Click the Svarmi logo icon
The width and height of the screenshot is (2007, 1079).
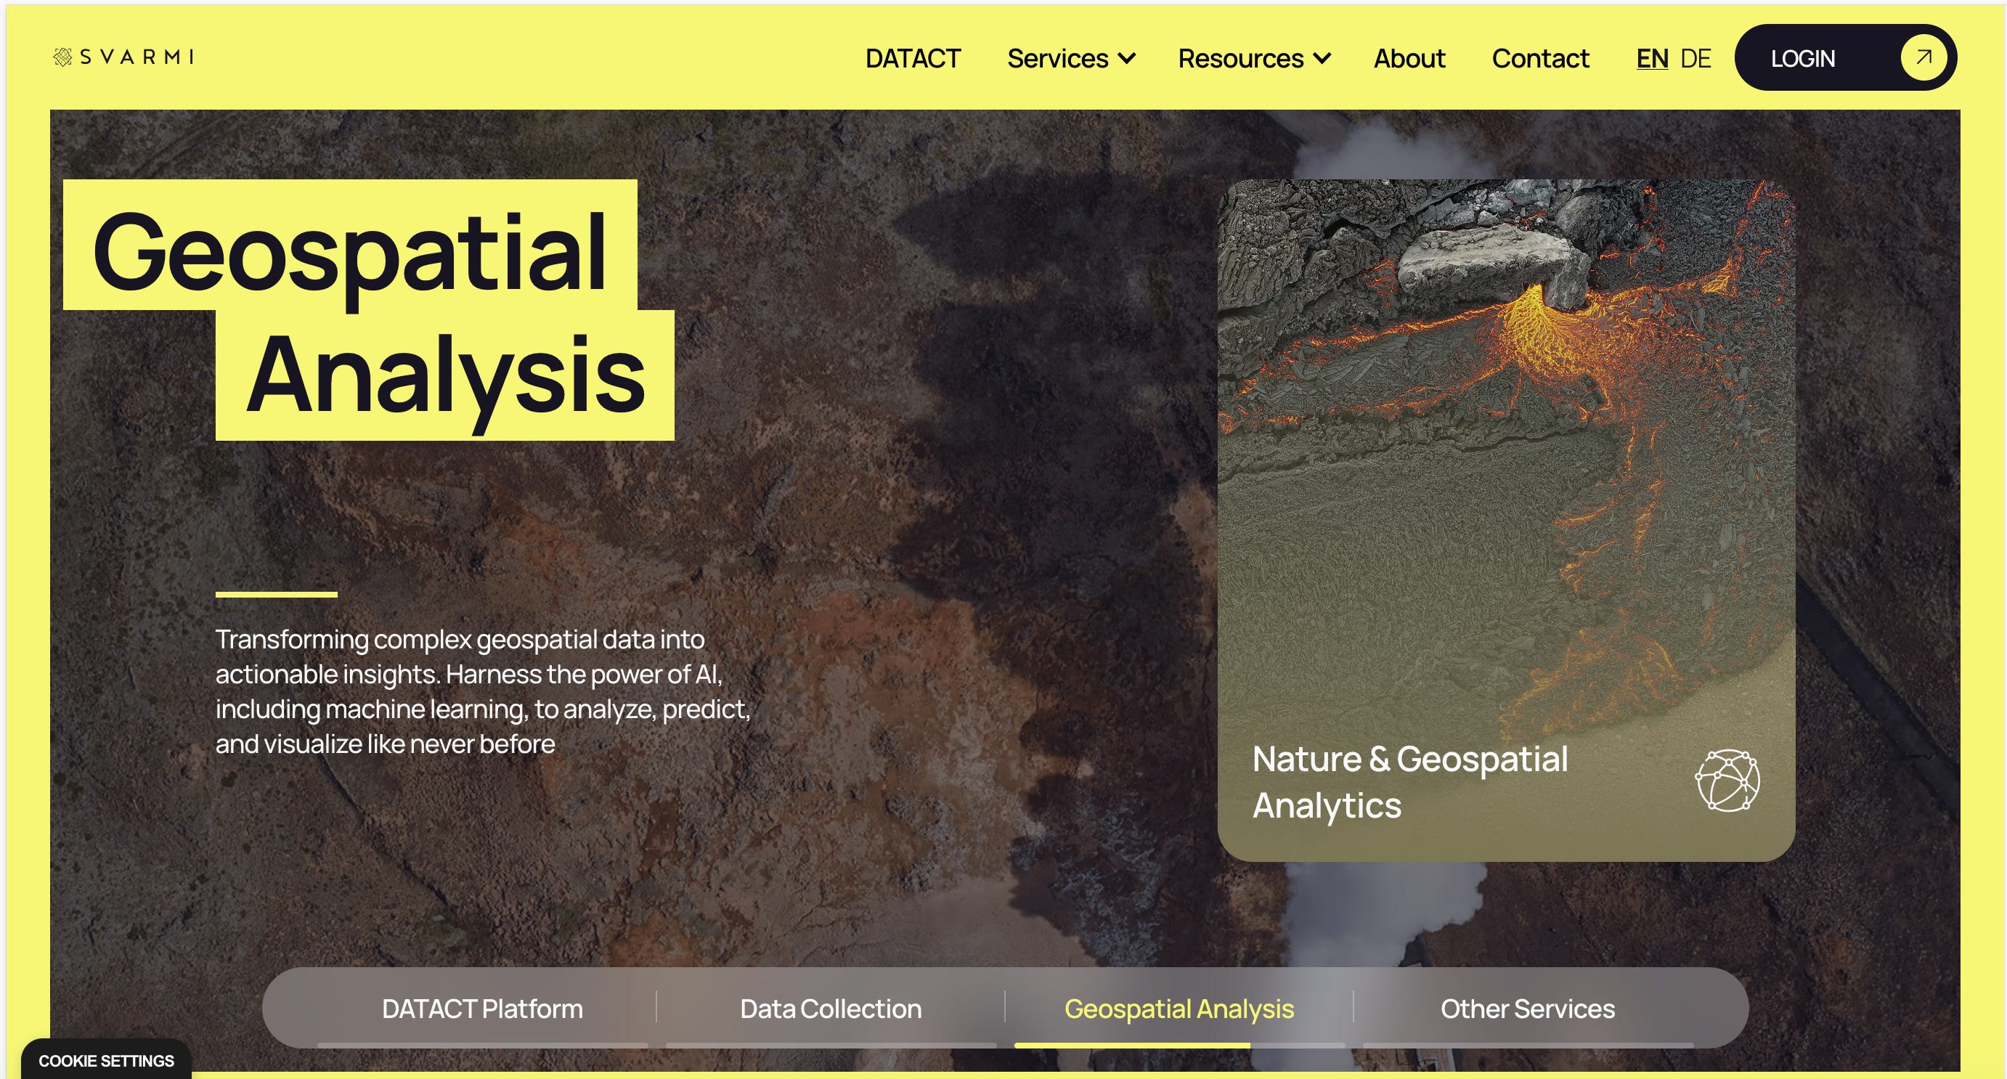coord(62,57)
